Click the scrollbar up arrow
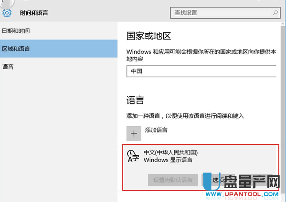286x202 pixels. coord(283,24)
